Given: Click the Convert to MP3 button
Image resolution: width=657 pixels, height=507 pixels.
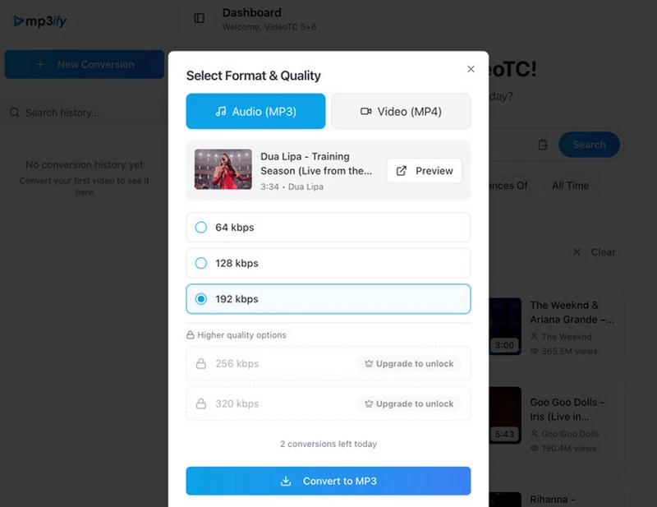Looking at the screenshot, I should (x=328, y=481).
